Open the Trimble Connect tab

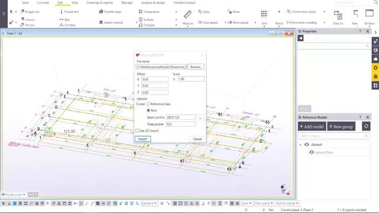pos(184,2)
